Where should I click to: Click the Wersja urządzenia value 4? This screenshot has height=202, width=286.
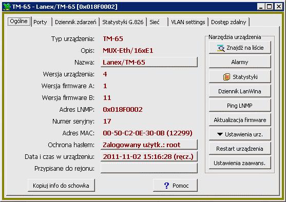pos(105,74)
